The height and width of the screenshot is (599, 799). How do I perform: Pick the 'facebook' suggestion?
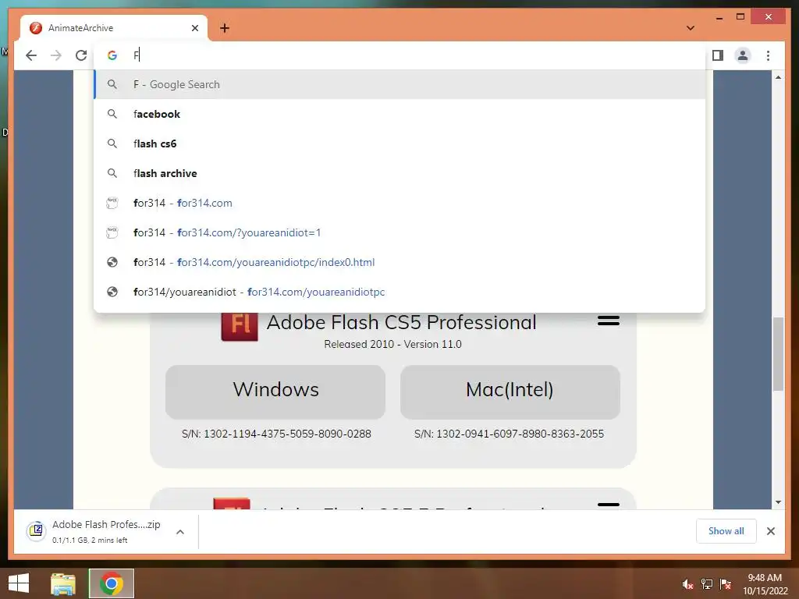pyautogui.click(x=400, y=114)
